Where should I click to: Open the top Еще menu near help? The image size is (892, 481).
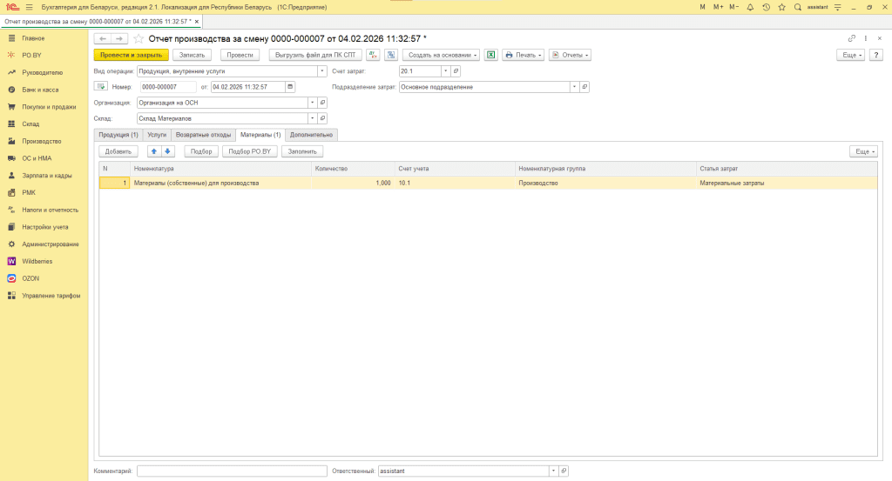pos(851,55)
